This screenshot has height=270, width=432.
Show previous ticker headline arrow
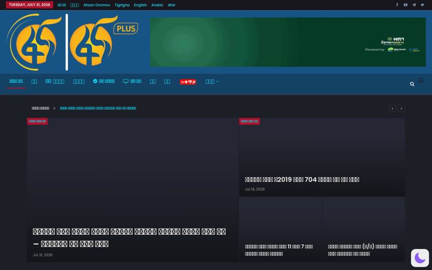pyautogui.click(x=392, y=108)
